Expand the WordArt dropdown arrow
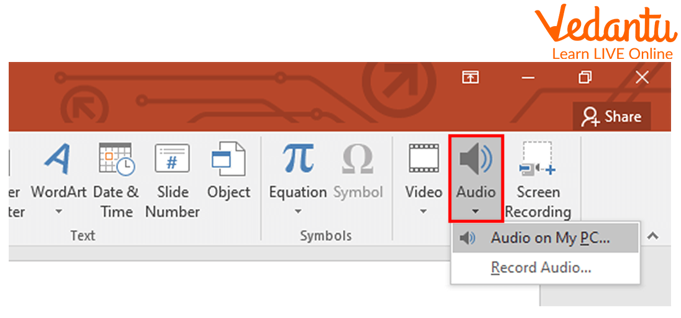The width and height of the screenshot is (681, 318). [x=59, y=212]
